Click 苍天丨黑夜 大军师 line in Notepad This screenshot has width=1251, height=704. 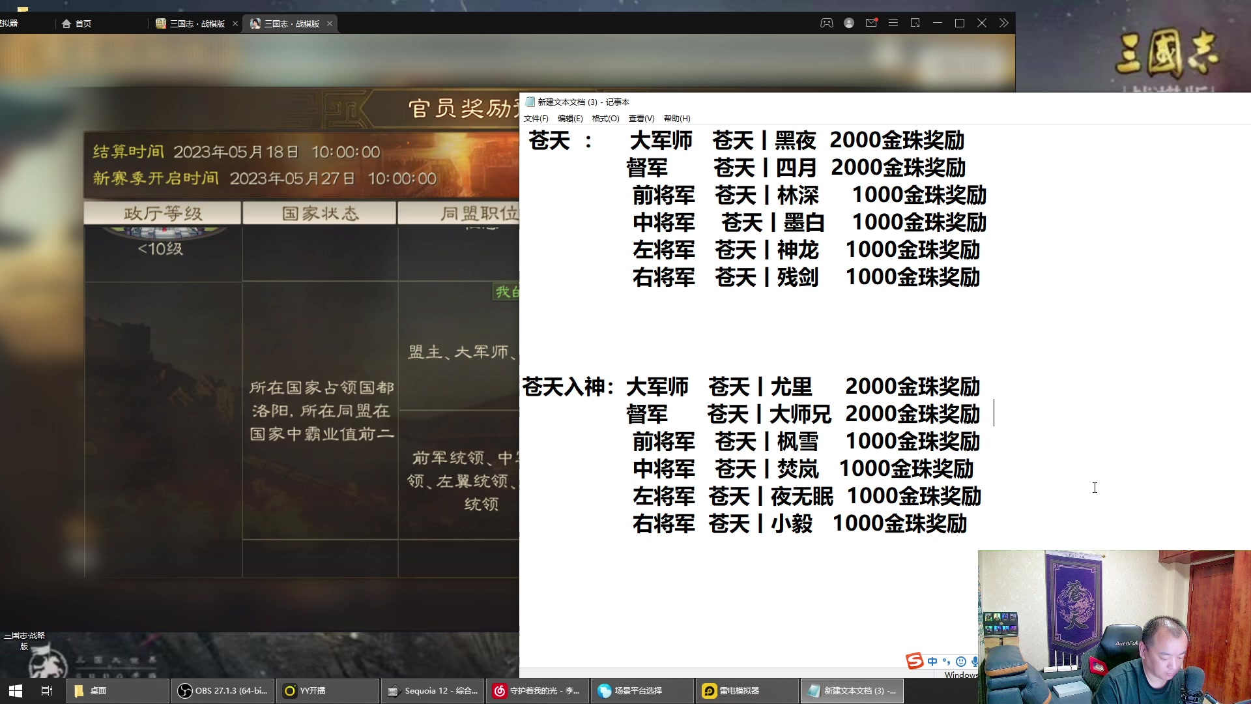pyautogui.click(x=797, y=140)
